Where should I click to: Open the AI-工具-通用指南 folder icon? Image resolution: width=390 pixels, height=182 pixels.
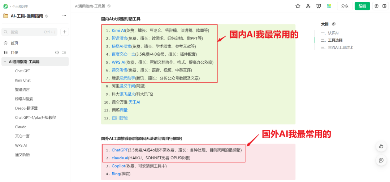pyautogui.click(x=6, y=16)
